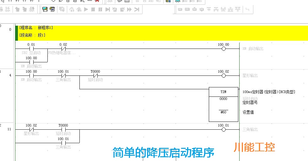
Task: Select the T0000 normally-closed contact in rung 1
Action: pos(95,75)
